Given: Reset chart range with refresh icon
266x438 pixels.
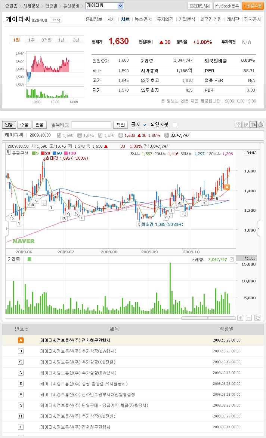Looking at the screenshot, I should [x=257, y=318].
